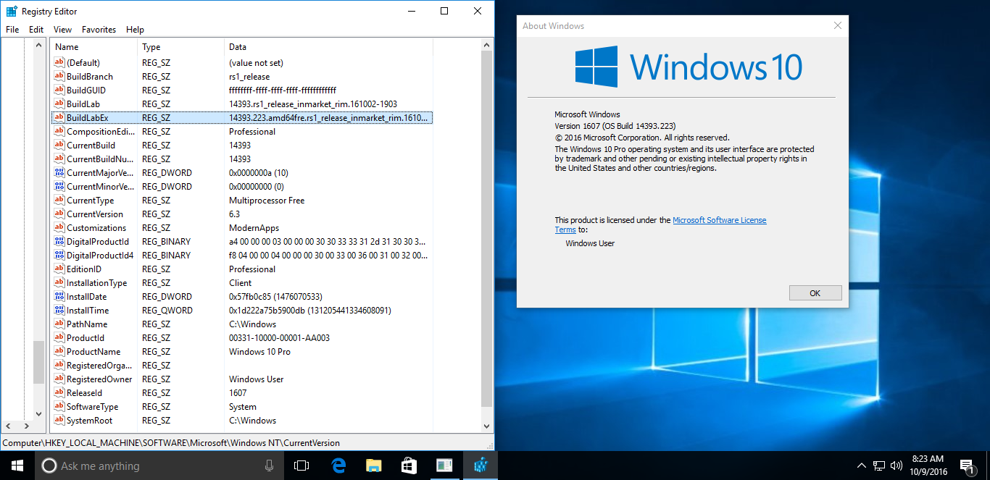Image resolution: width=990 pixels, height=480 pixels.
Task: Select the BuildLab value name
Action: pos(83,104)
